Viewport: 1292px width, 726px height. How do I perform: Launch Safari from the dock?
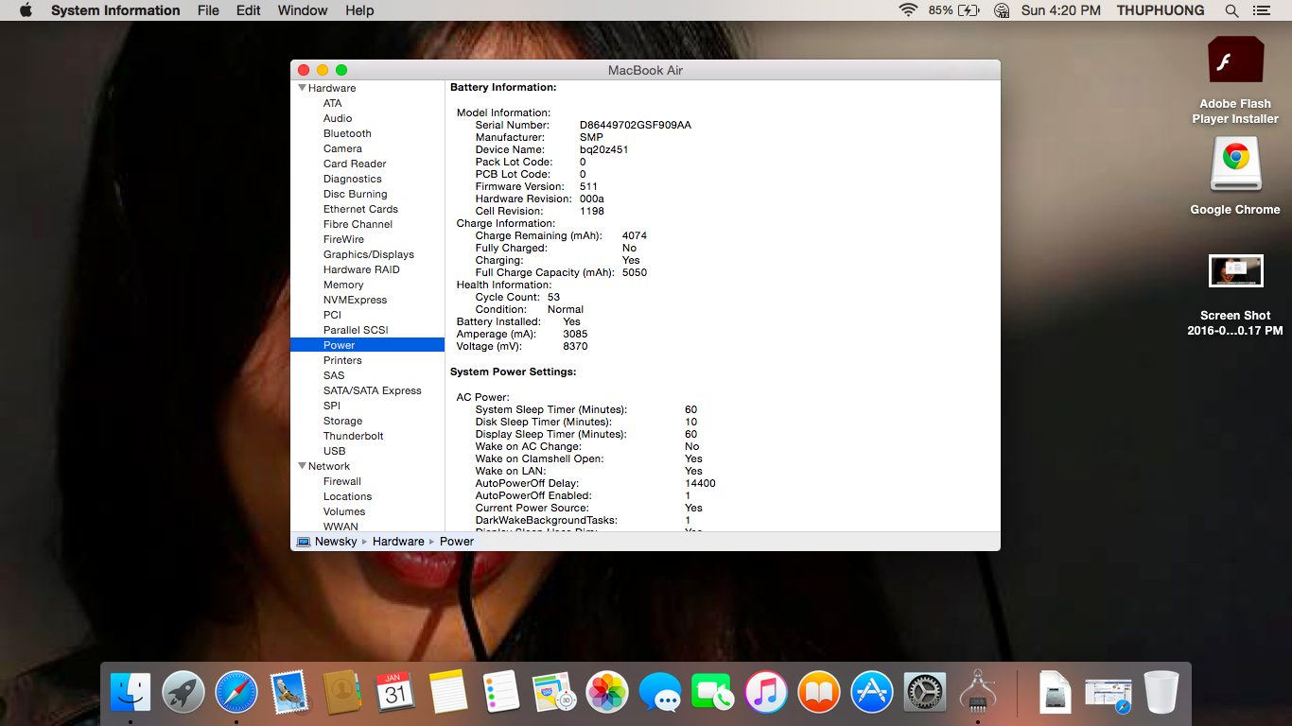(236, 692)
